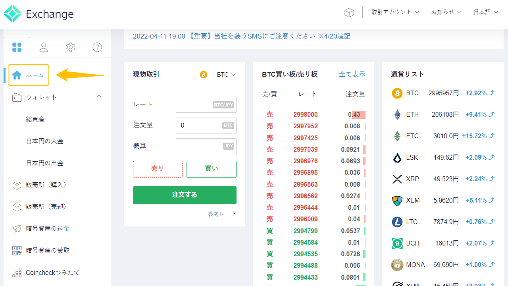The image size is (508, 286).
Task: Click the レート input field
Action: click(x=206, y=105)
